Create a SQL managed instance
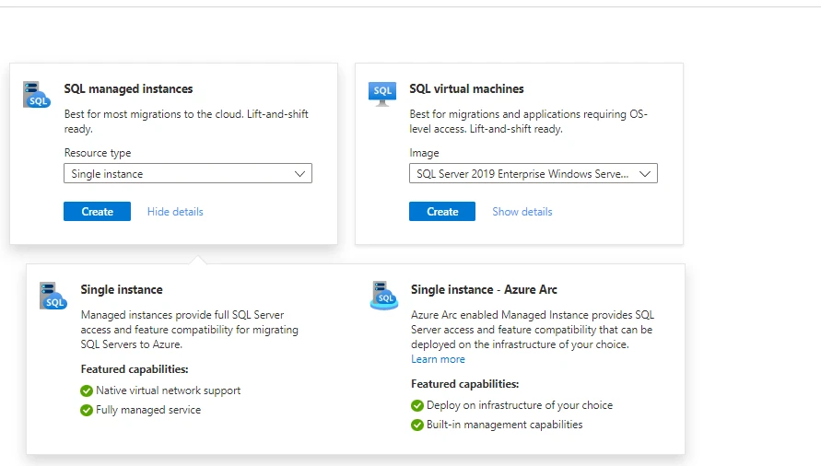This screenshot has height=466, width=821. [x=98, y=212]
